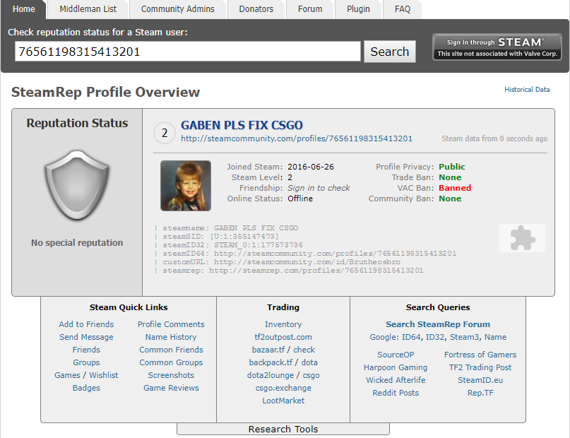Open LootMarket link
Screen dimensions: 570x438
tap(283, 401)
